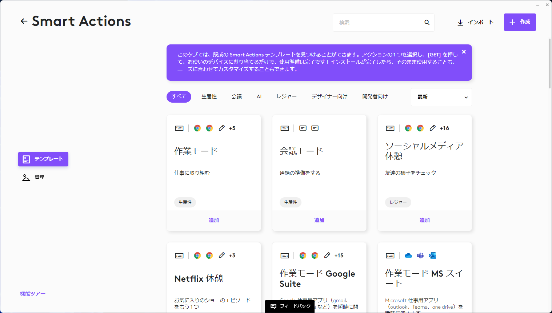The image size is (552, 313).
Task: Click the first Chrome icon on Netflix 休憩 card
Action: click(197, 255)
